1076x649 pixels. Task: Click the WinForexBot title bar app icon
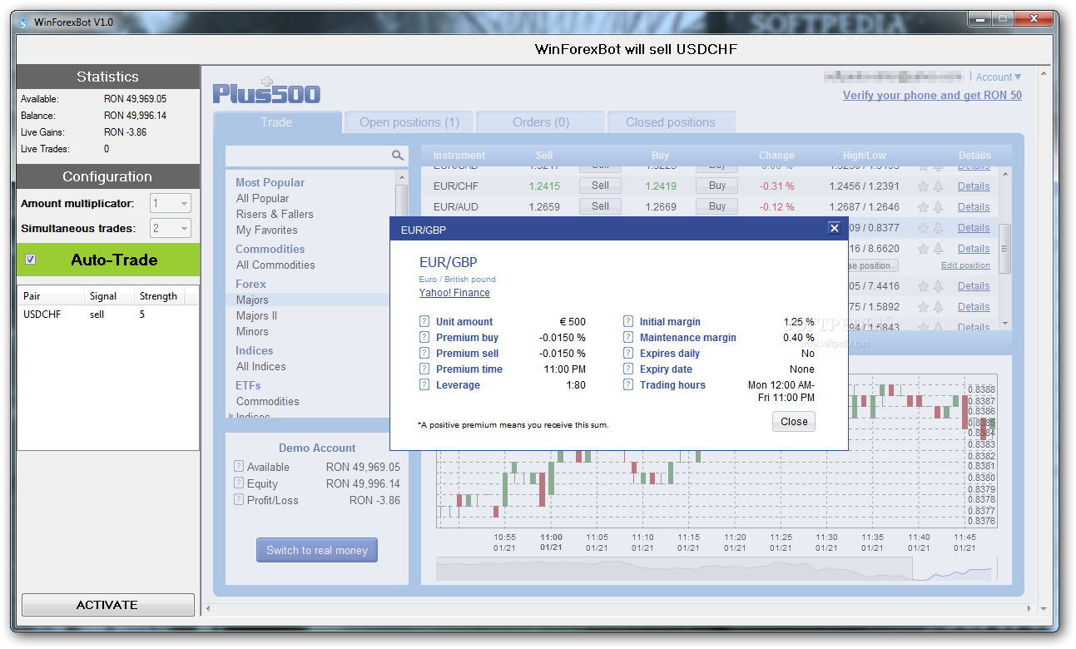coord(23,22)
